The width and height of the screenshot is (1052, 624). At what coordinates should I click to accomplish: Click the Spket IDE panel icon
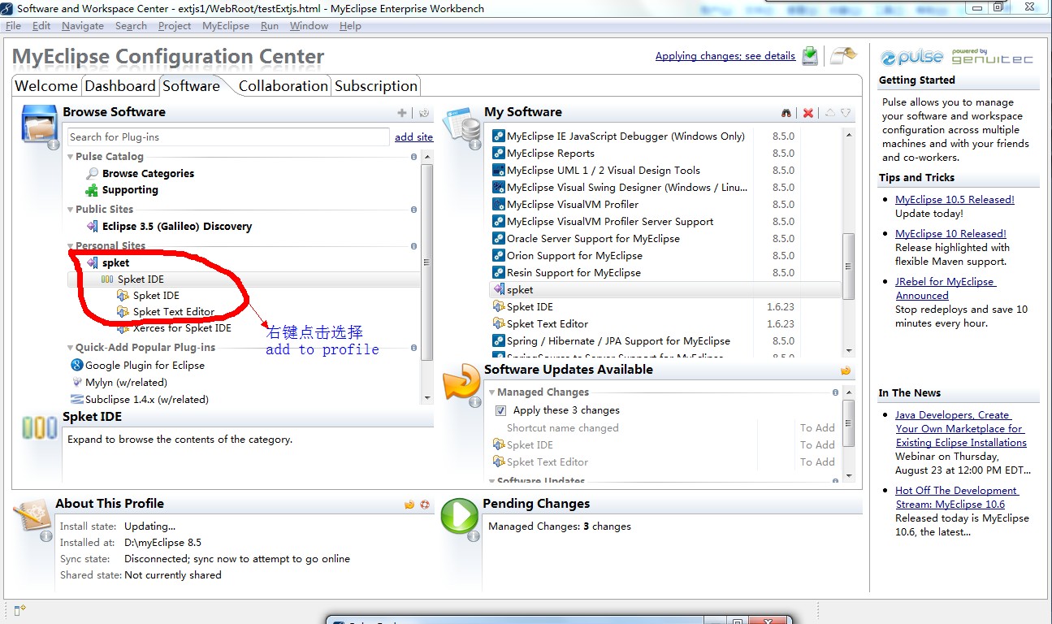[x=40, y=428]
